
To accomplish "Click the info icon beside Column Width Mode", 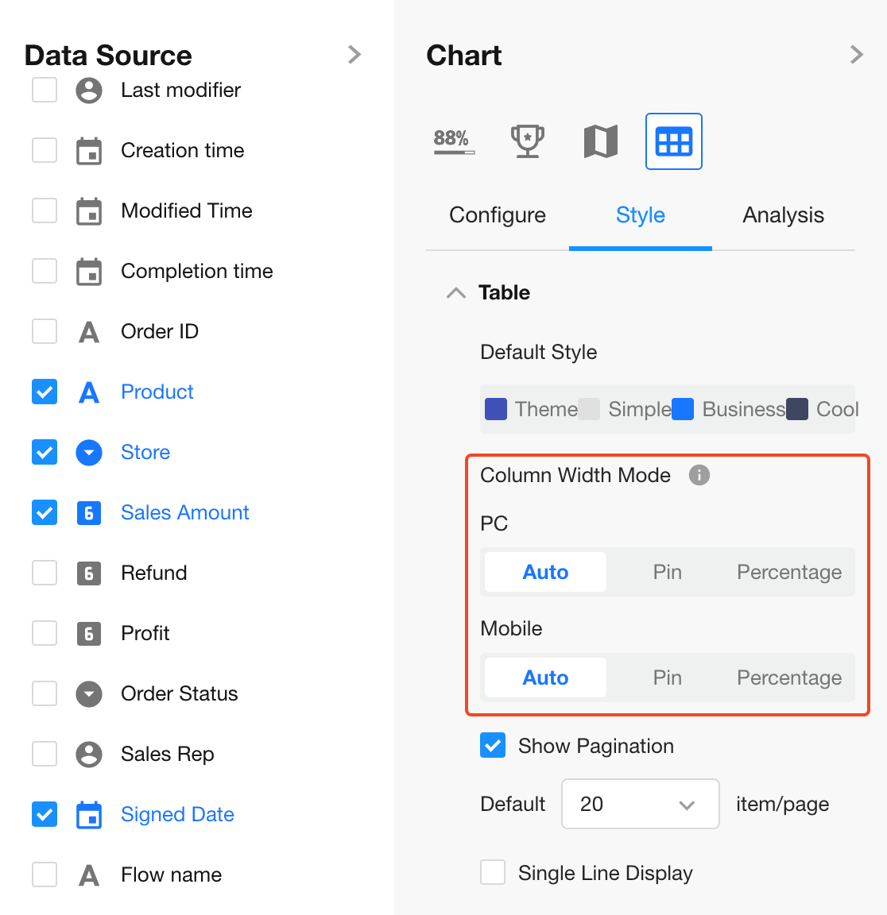I will point(699,475).
